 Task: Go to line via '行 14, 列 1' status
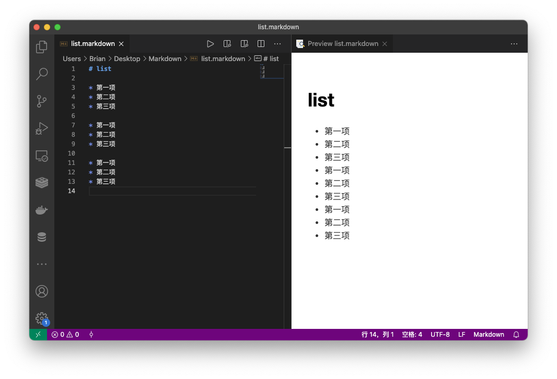click(378, 334)
